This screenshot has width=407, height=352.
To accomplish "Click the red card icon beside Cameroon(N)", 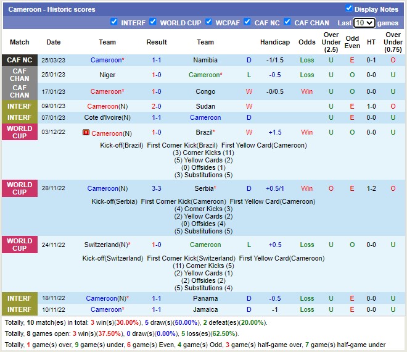I will click(86, 133).
